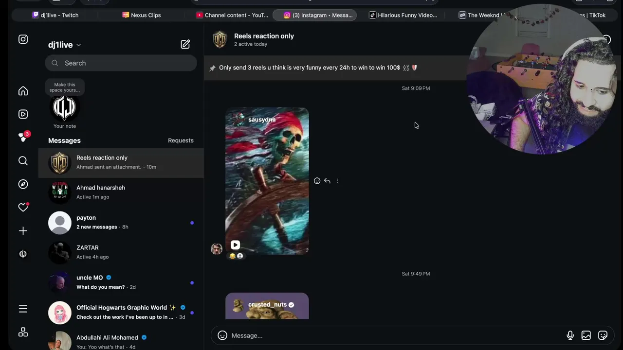This screenshot has width=623, height=350.
Task: Open Instagram home logo in sidebar
Action: tap(23, 39)
